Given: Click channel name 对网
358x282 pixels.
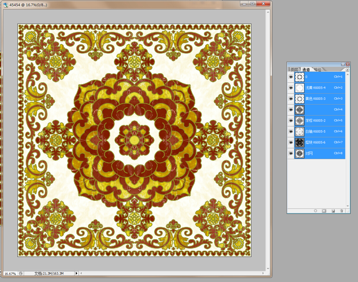Looking at the screenshot, I should click(309, 154).
